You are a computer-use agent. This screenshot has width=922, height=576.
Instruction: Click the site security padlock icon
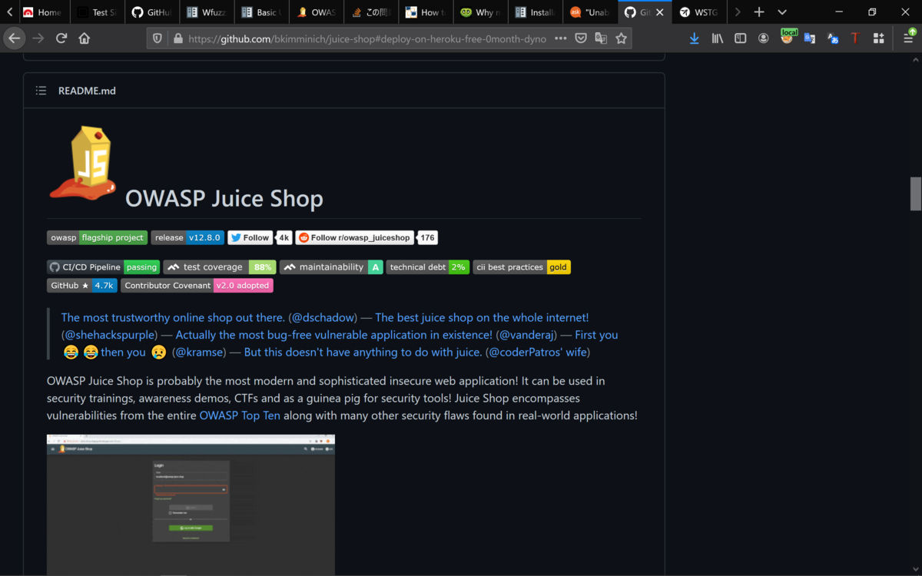[x=178, y=38]
